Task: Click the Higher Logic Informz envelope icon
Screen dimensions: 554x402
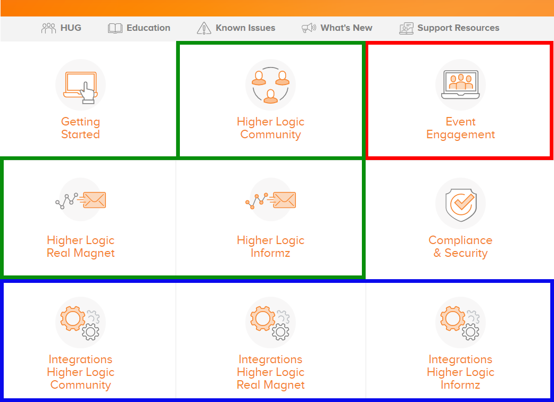Action: [x=271, y=200]
